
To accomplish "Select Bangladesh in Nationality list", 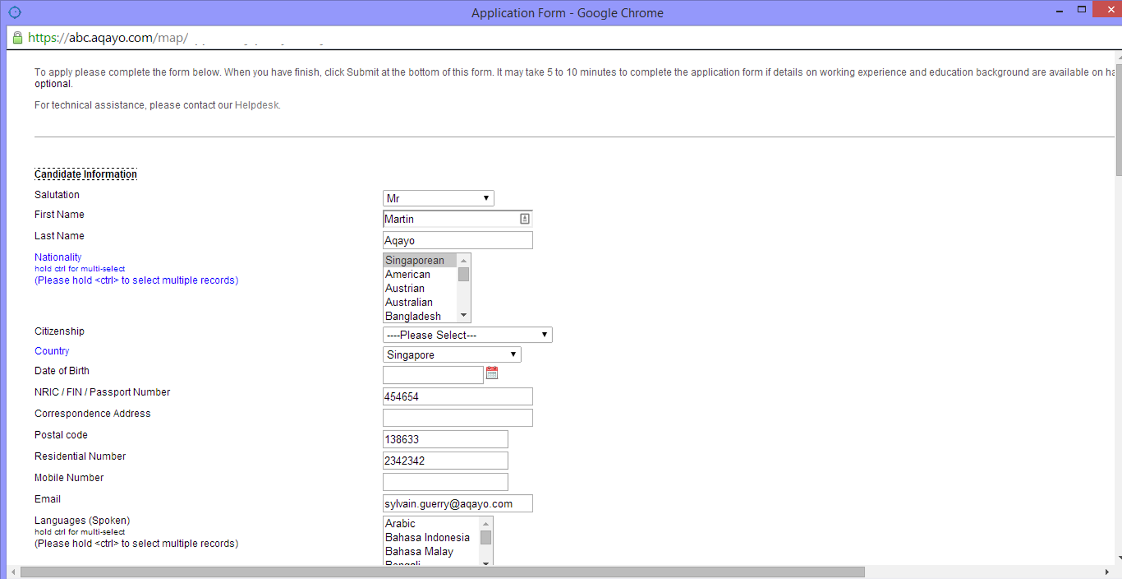I will 413,316.
